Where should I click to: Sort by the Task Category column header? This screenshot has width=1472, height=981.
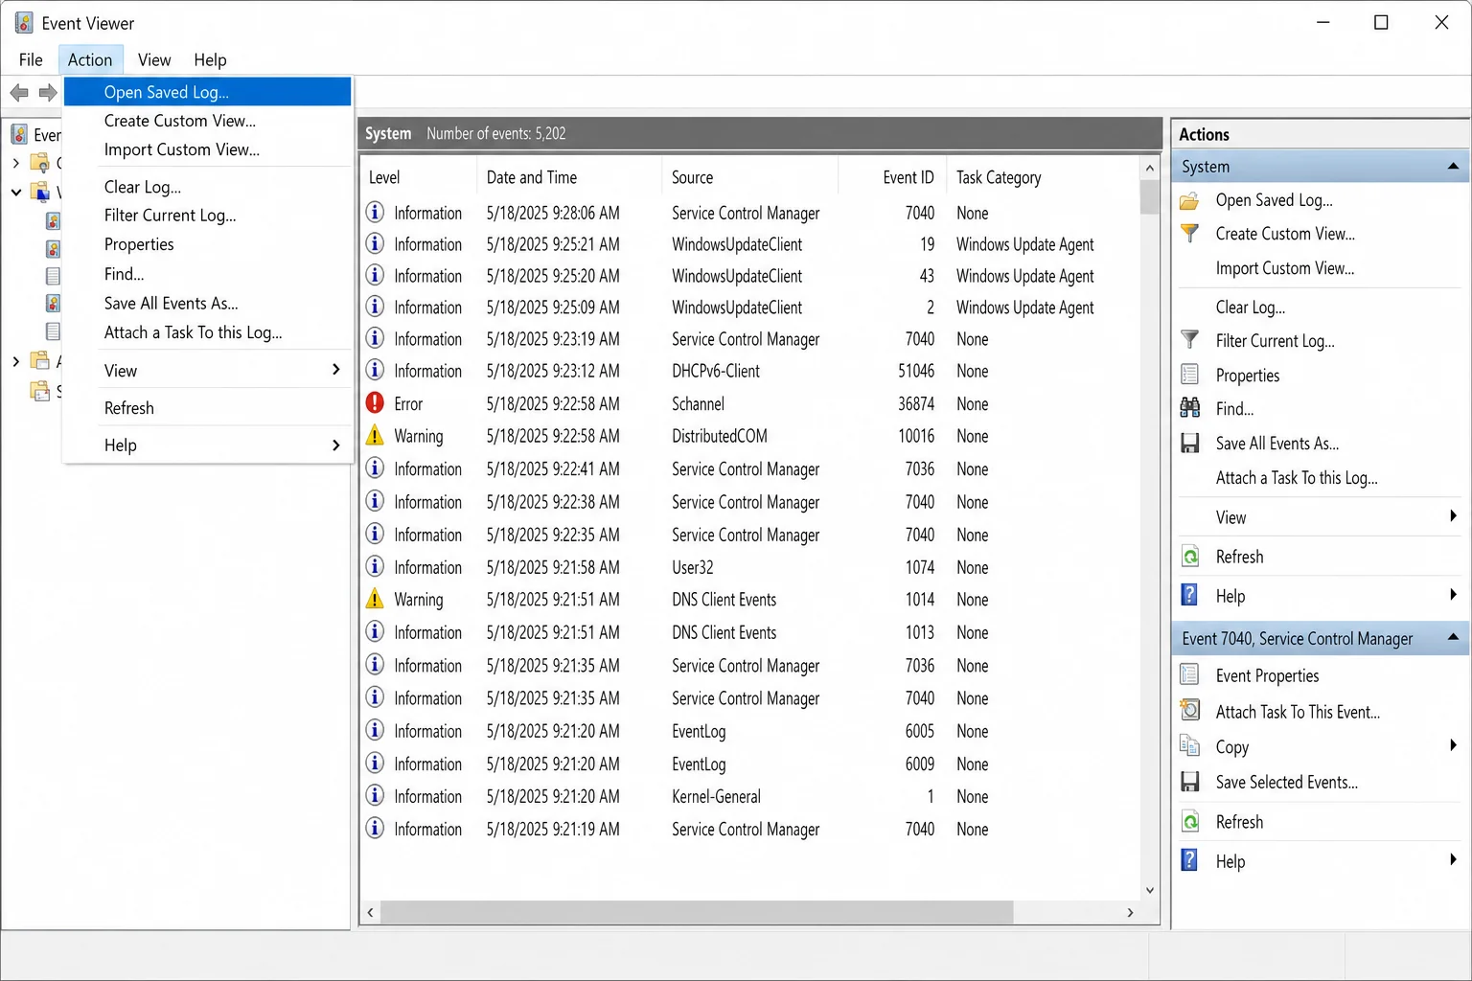(x=1044, y=177)
